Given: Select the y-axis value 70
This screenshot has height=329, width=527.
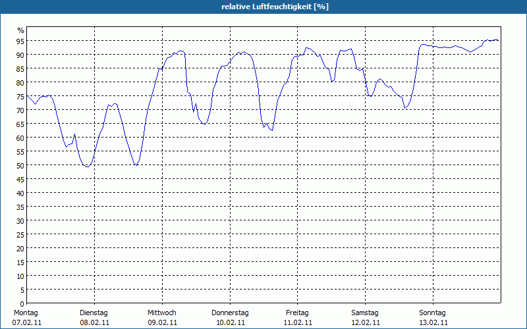Looking at the screenshot, I should [20, 110].
